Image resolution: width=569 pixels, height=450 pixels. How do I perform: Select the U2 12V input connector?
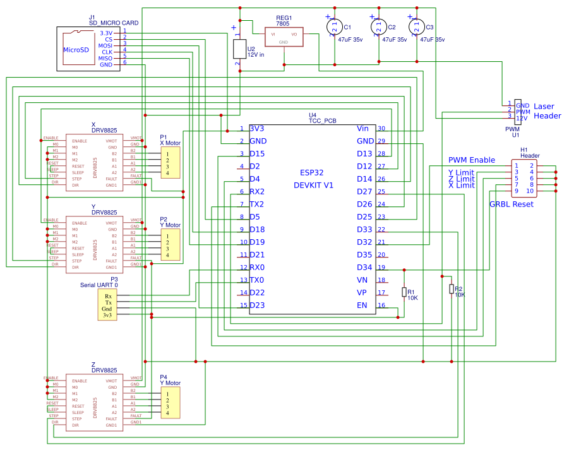point(241,49)
